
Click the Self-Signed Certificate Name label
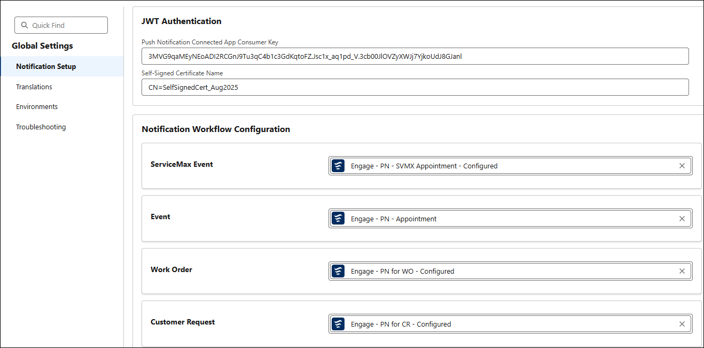pyautogui.click(x=182, y=73)
